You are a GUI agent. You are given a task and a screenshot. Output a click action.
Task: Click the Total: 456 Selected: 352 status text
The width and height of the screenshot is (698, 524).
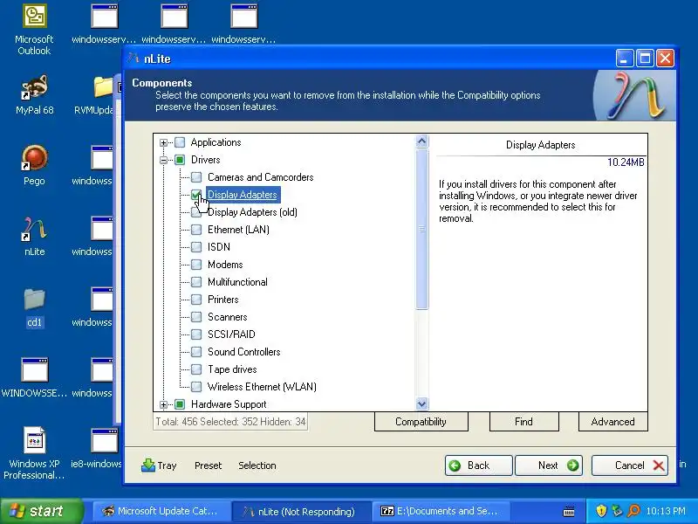(x=230, y=422)
